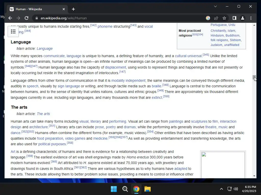The width and height of the screenshot is (261, 195).
Task: Follow the 'video games' link
Action: 75,138
